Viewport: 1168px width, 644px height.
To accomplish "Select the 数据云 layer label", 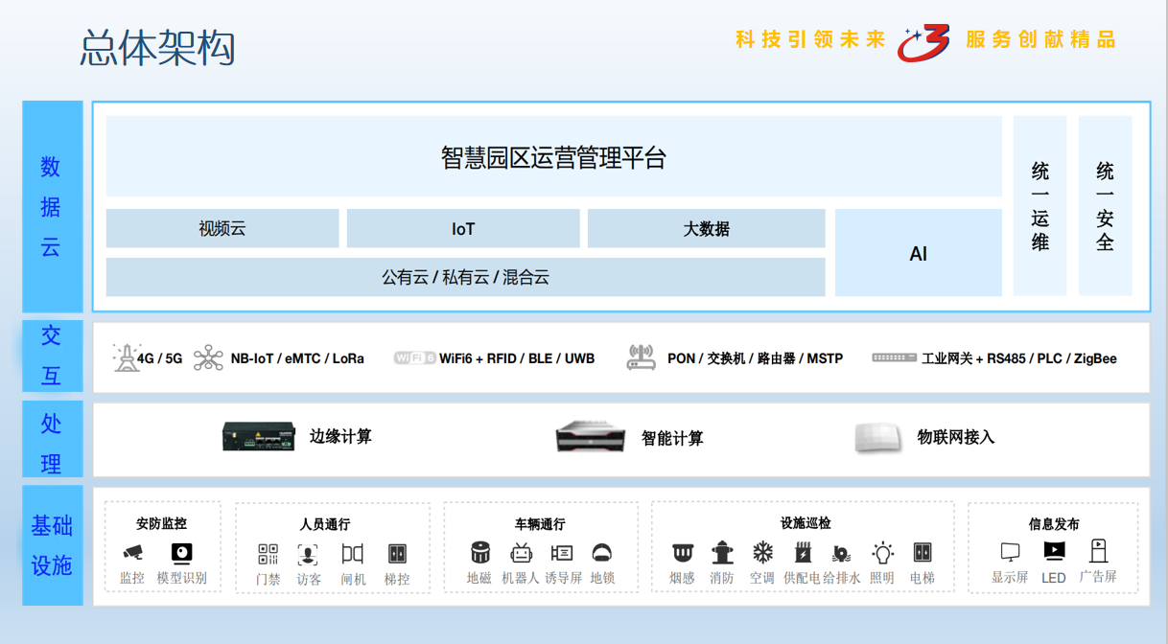I will pos(52,207).
